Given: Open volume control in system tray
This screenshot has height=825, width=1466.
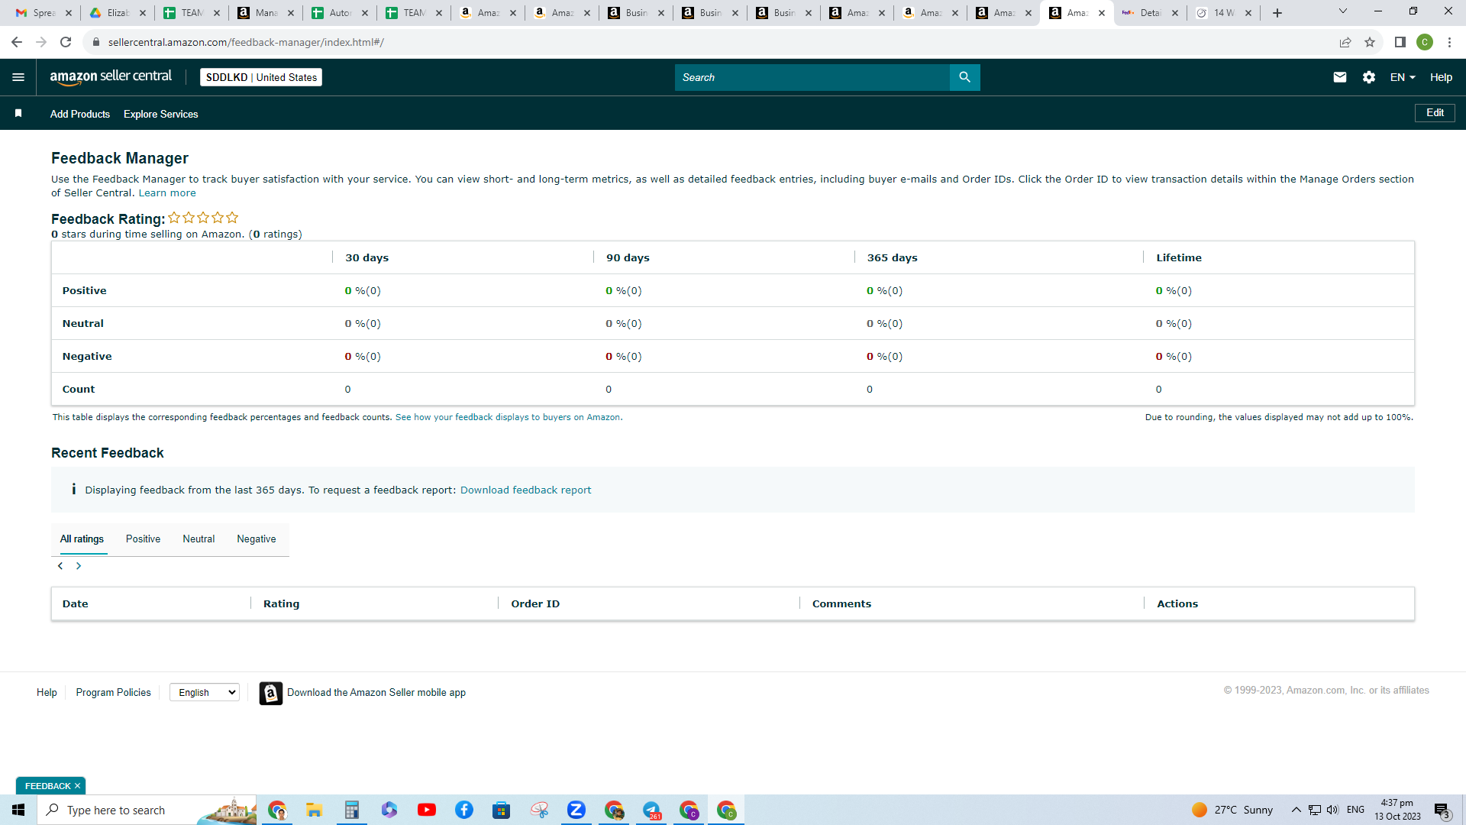Looking at the screenshot, I should (x=1333, y=810).
